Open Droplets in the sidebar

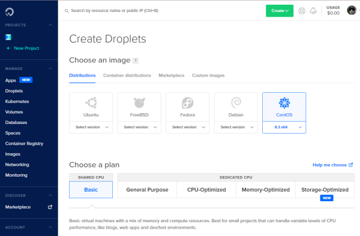pyautogui.click(x=14, y=91)
